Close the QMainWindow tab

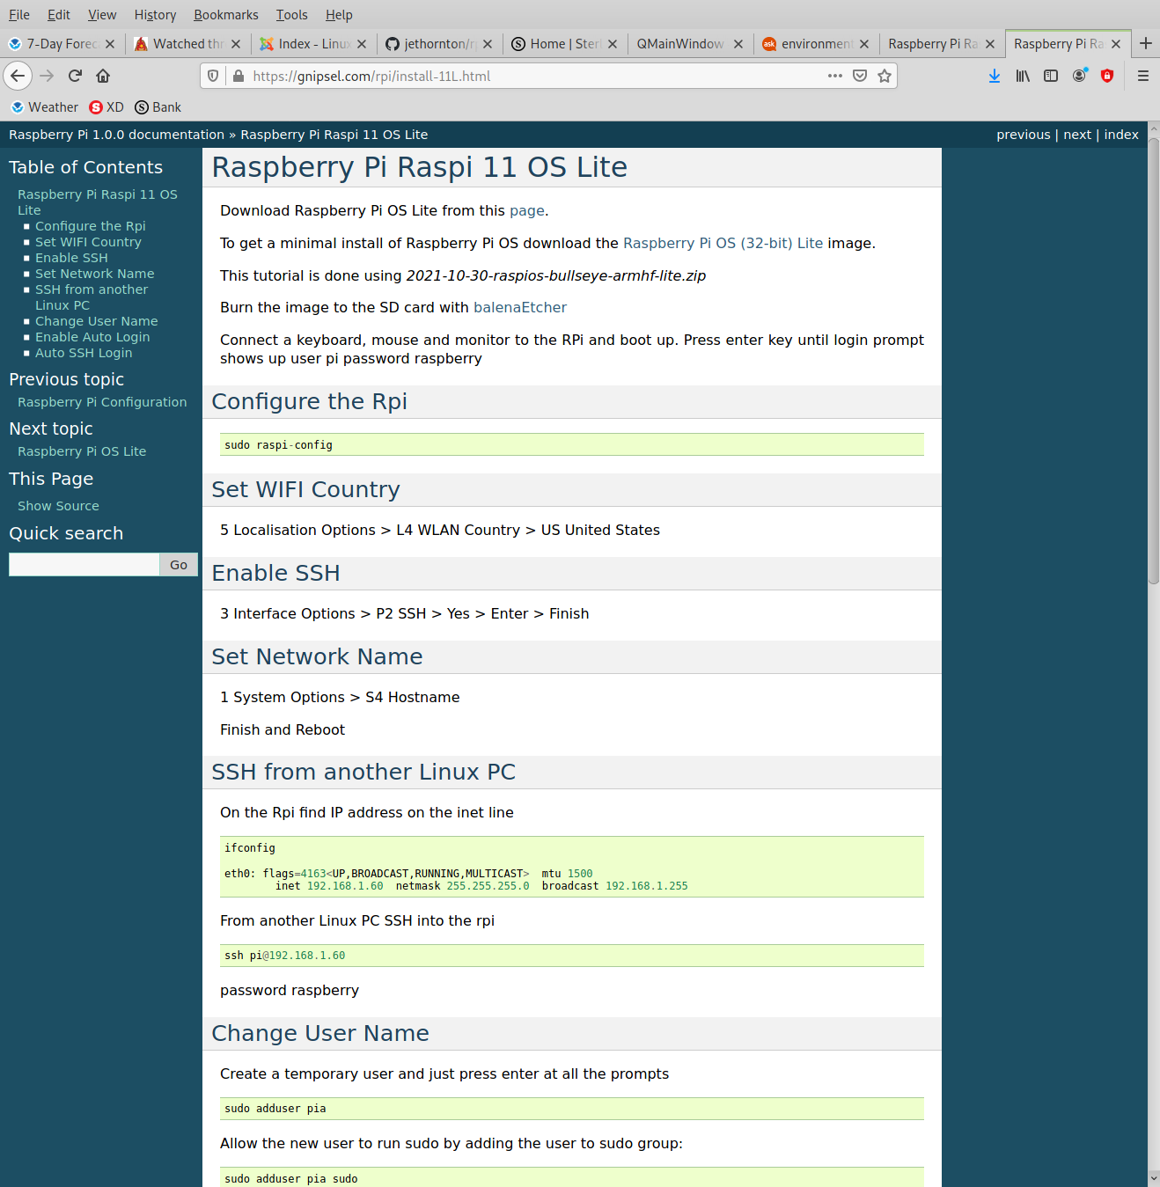pos(738,44)
